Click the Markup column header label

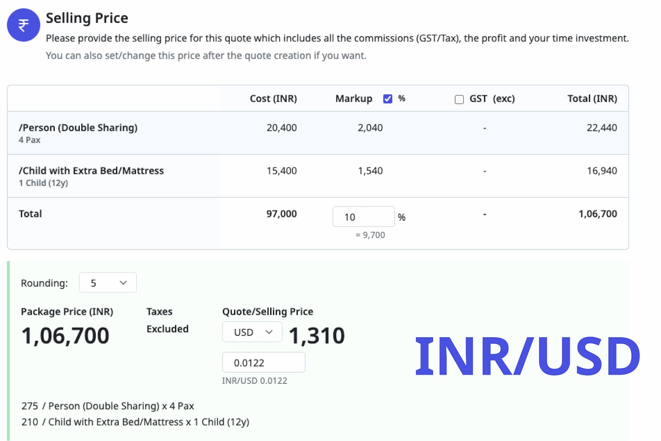(x=354, y=99)
